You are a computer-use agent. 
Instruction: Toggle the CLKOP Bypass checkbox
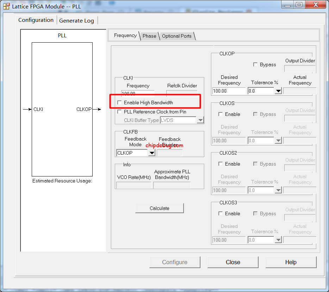pyautogui.click(x=255, y=64)
